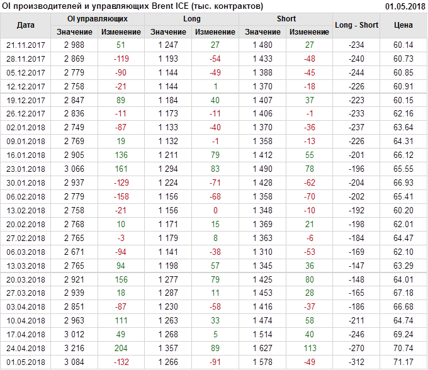Click the OI value cell 3 216
428x370 pixels.
pyautogui.click(x=74, y=349)
